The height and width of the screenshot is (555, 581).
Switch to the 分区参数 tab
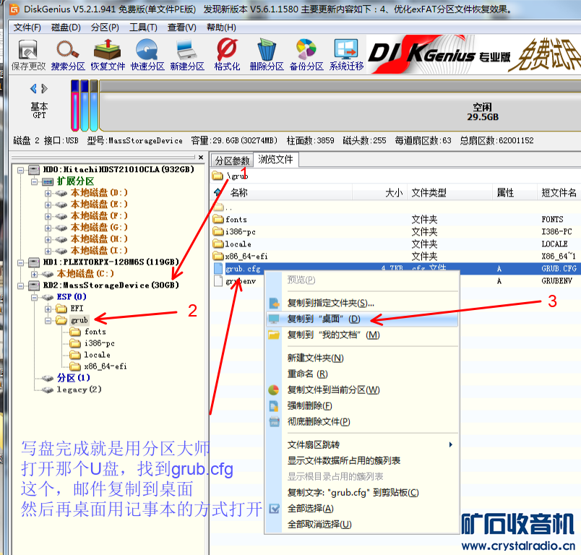(232, 160)
